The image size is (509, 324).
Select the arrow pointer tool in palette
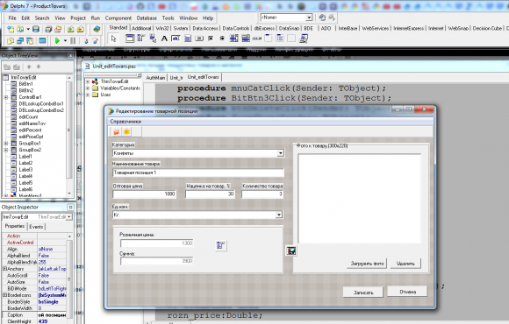point(113,39)
